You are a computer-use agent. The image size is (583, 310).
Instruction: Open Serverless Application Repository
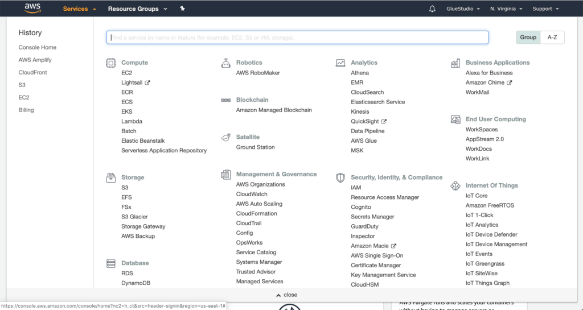click(164, 150)
